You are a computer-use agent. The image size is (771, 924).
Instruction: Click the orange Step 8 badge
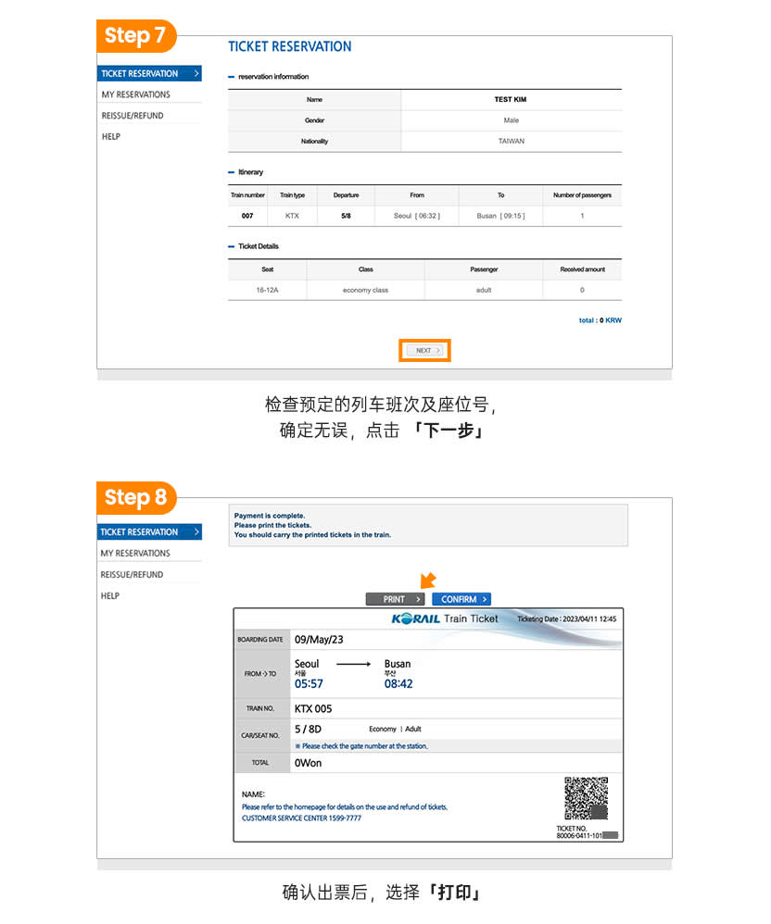[x=135, y=497]
